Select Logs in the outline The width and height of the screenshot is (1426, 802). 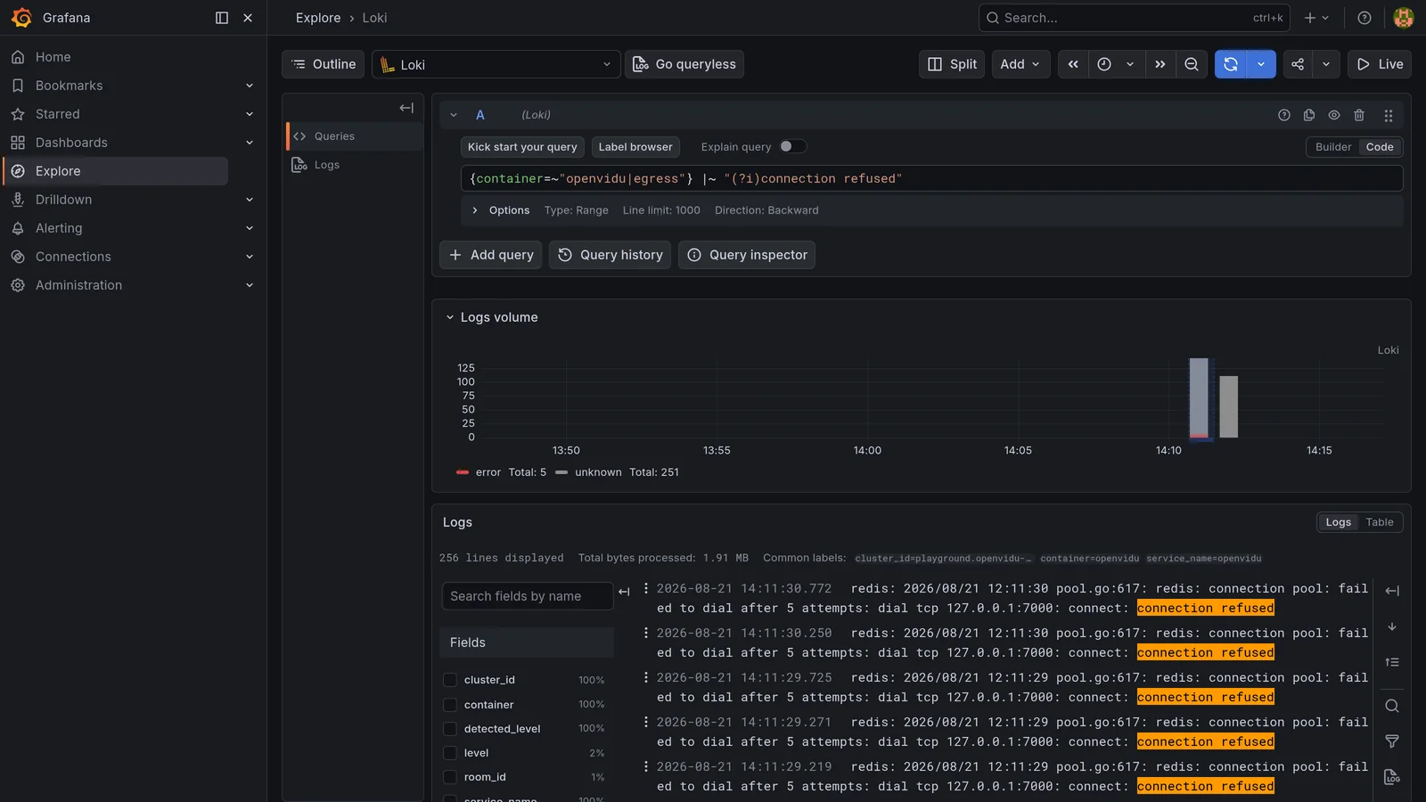pos(354,165)
